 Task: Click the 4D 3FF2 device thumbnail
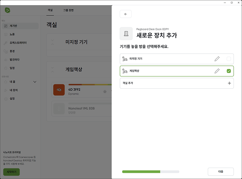pyautogui.click(x=59, y=90)
